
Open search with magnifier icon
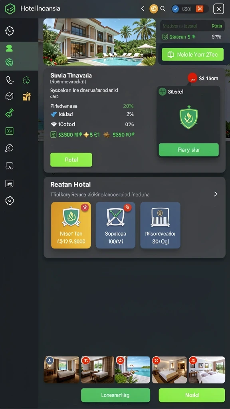click(163, 9)
